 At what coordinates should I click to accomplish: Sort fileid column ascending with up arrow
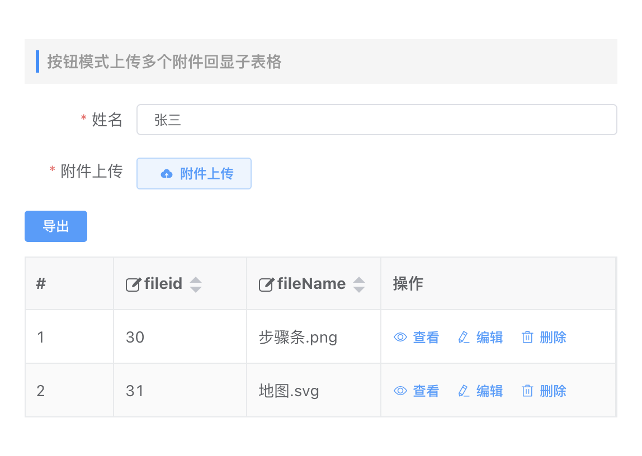[195, 280]
